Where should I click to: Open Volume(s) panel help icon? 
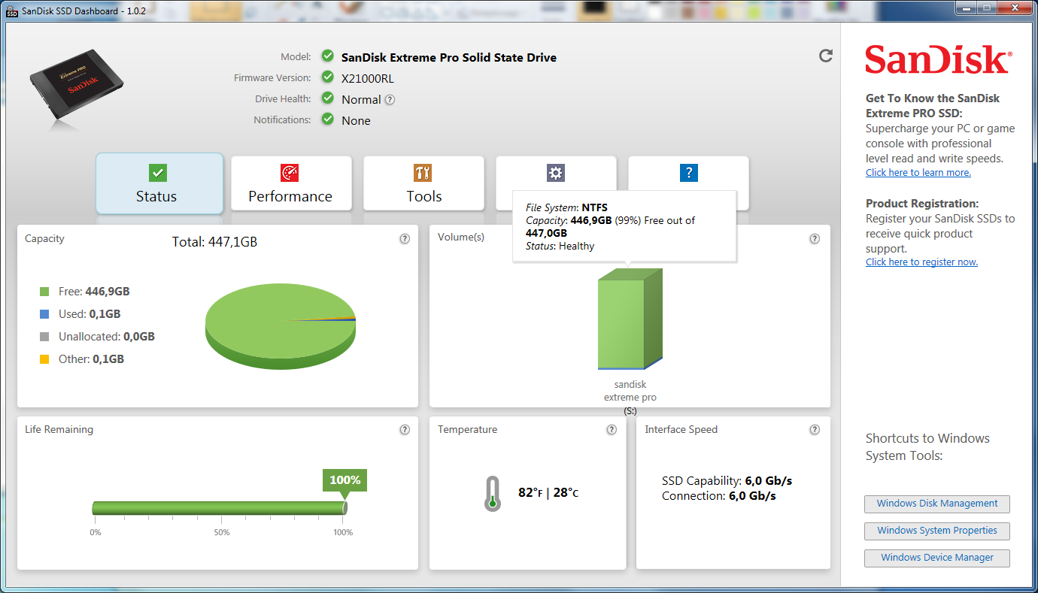(x=815, y=238)
